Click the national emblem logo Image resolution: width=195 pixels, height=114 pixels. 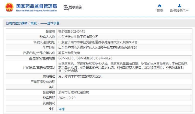click(9, 8)
